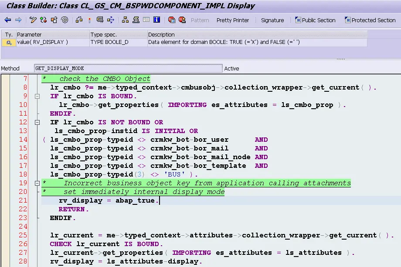Activate the class with matchstick icon
401x267 pixels.
89,20
